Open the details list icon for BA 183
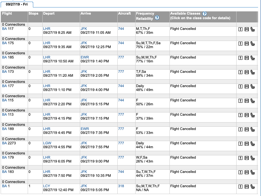Screen dimensions: 261x196 (246, 172)
